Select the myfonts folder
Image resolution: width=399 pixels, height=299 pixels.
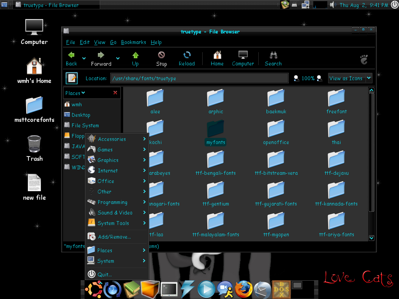pos(215,132)
